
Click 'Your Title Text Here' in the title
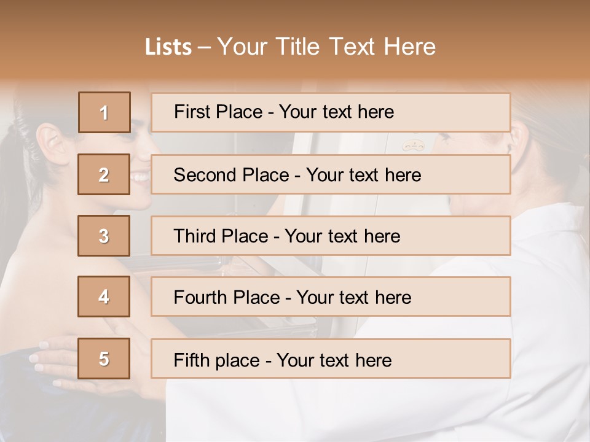(326, 47)
